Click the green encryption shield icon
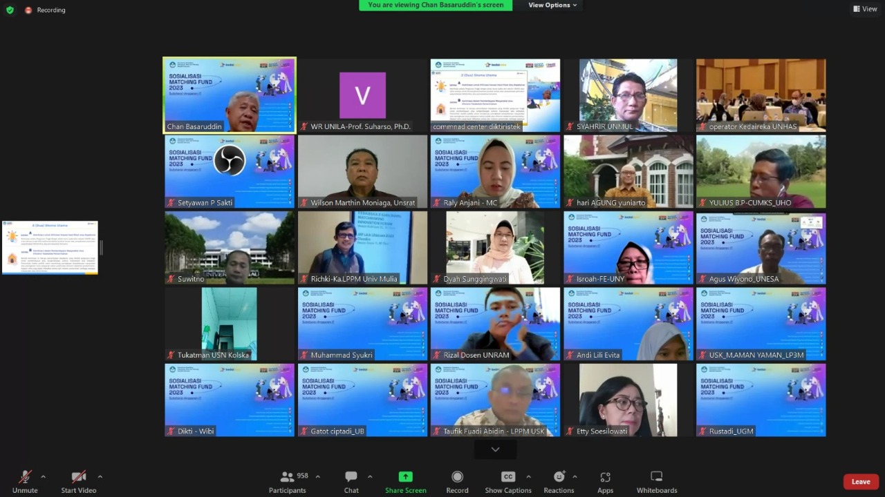This screenshot has height=497, width=885. click(10, 10)
